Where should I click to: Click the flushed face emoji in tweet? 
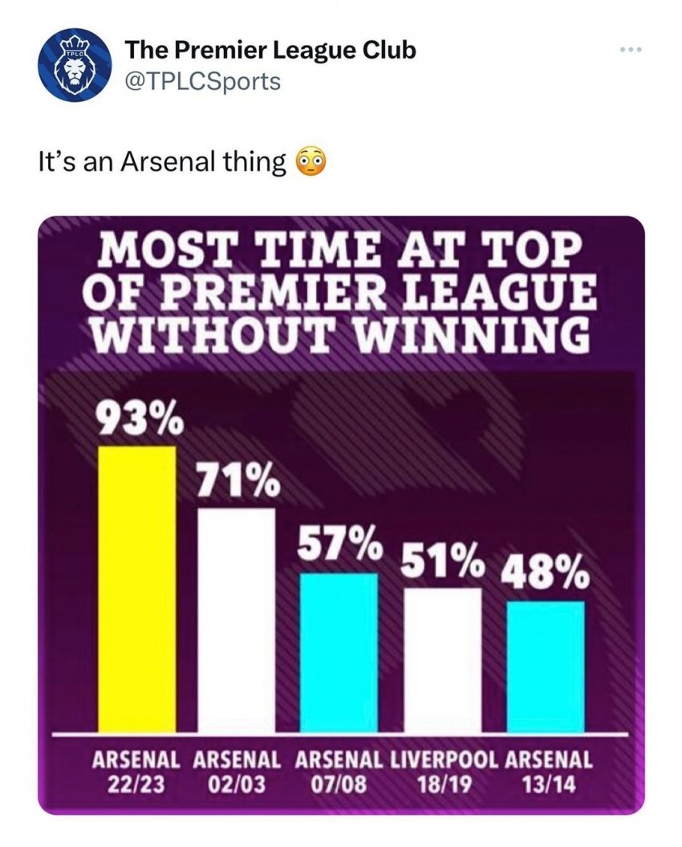(311, 162)
